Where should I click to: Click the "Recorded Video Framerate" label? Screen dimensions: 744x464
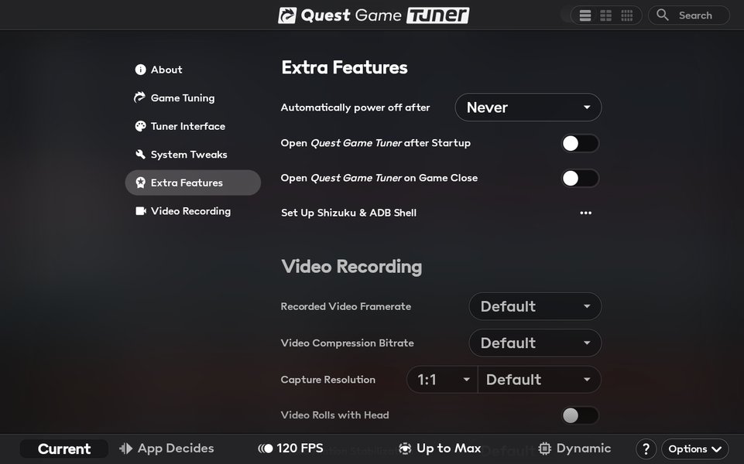pyautogui.click(x=346, y=306)
